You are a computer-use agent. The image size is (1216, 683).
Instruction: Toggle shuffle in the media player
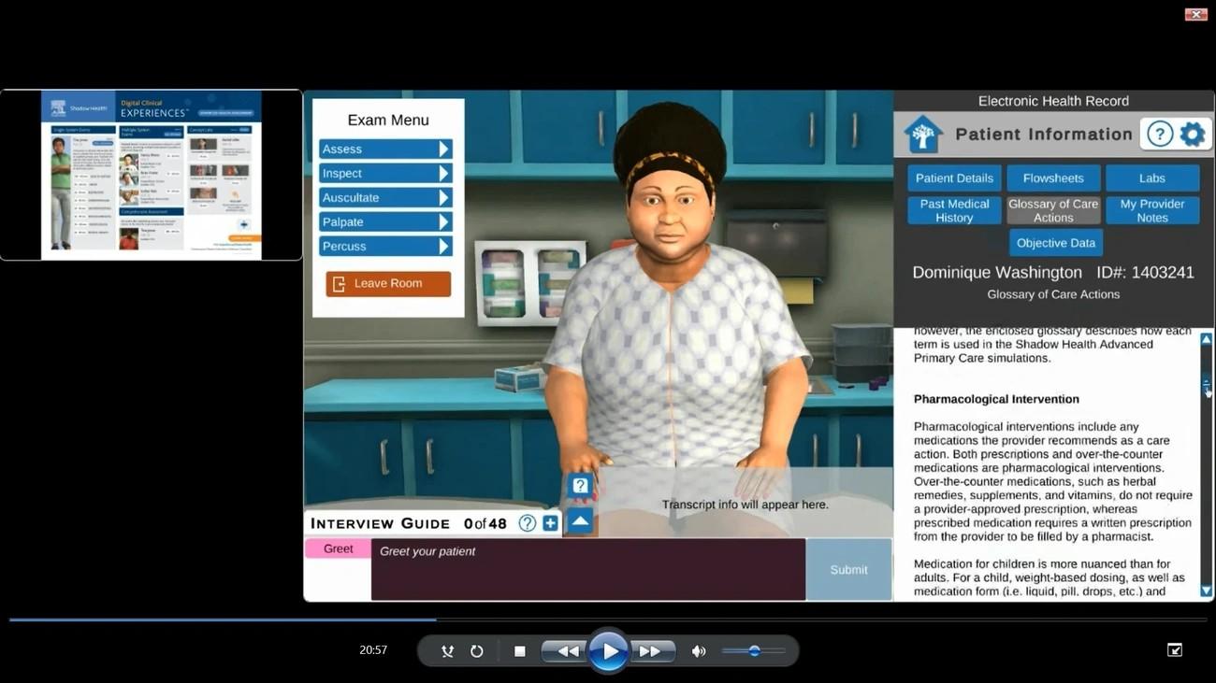coord(447,650)
